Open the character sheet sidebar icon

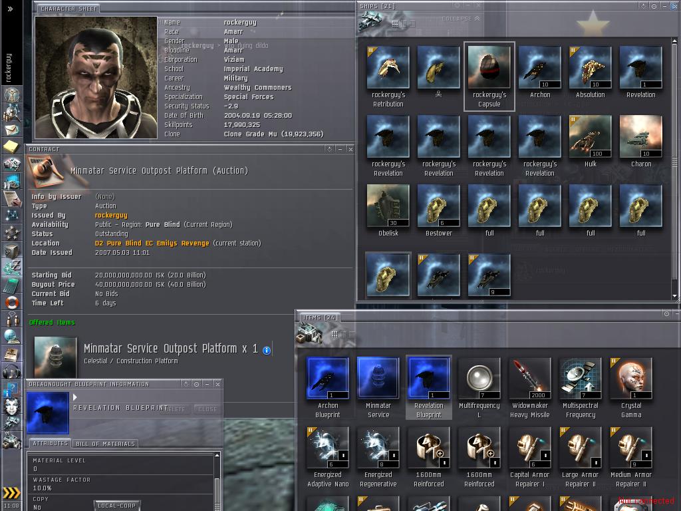click(x=12, y=94)
